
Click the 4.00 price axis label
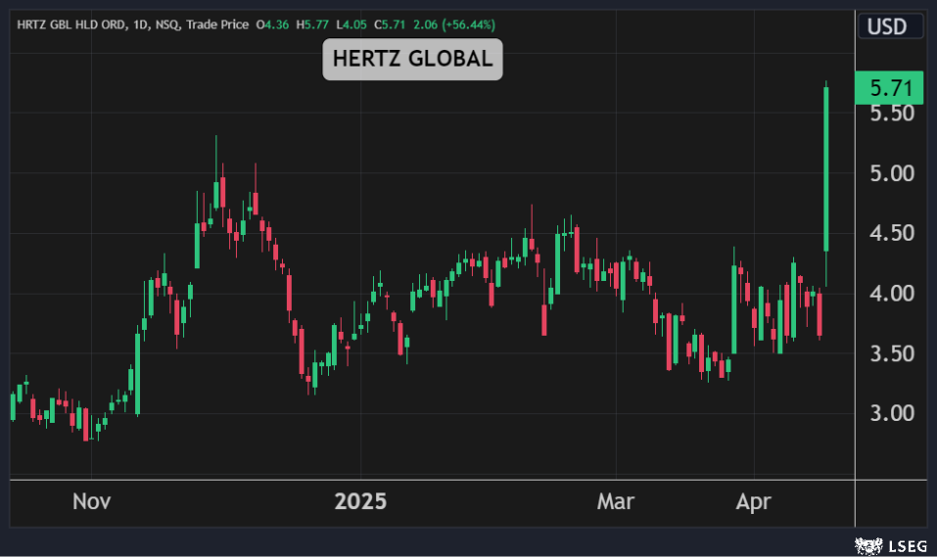click(892, 294)
